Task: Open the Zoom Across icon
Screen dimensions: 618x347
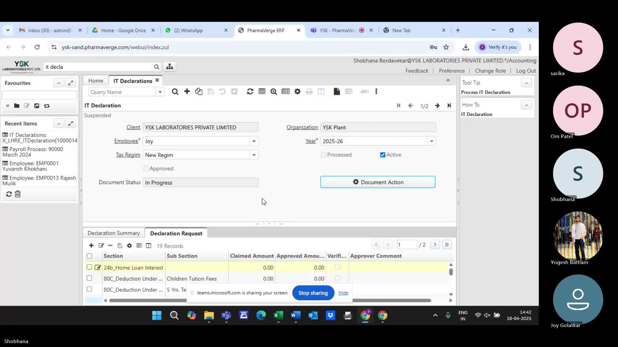Action: tap(274, 92)
